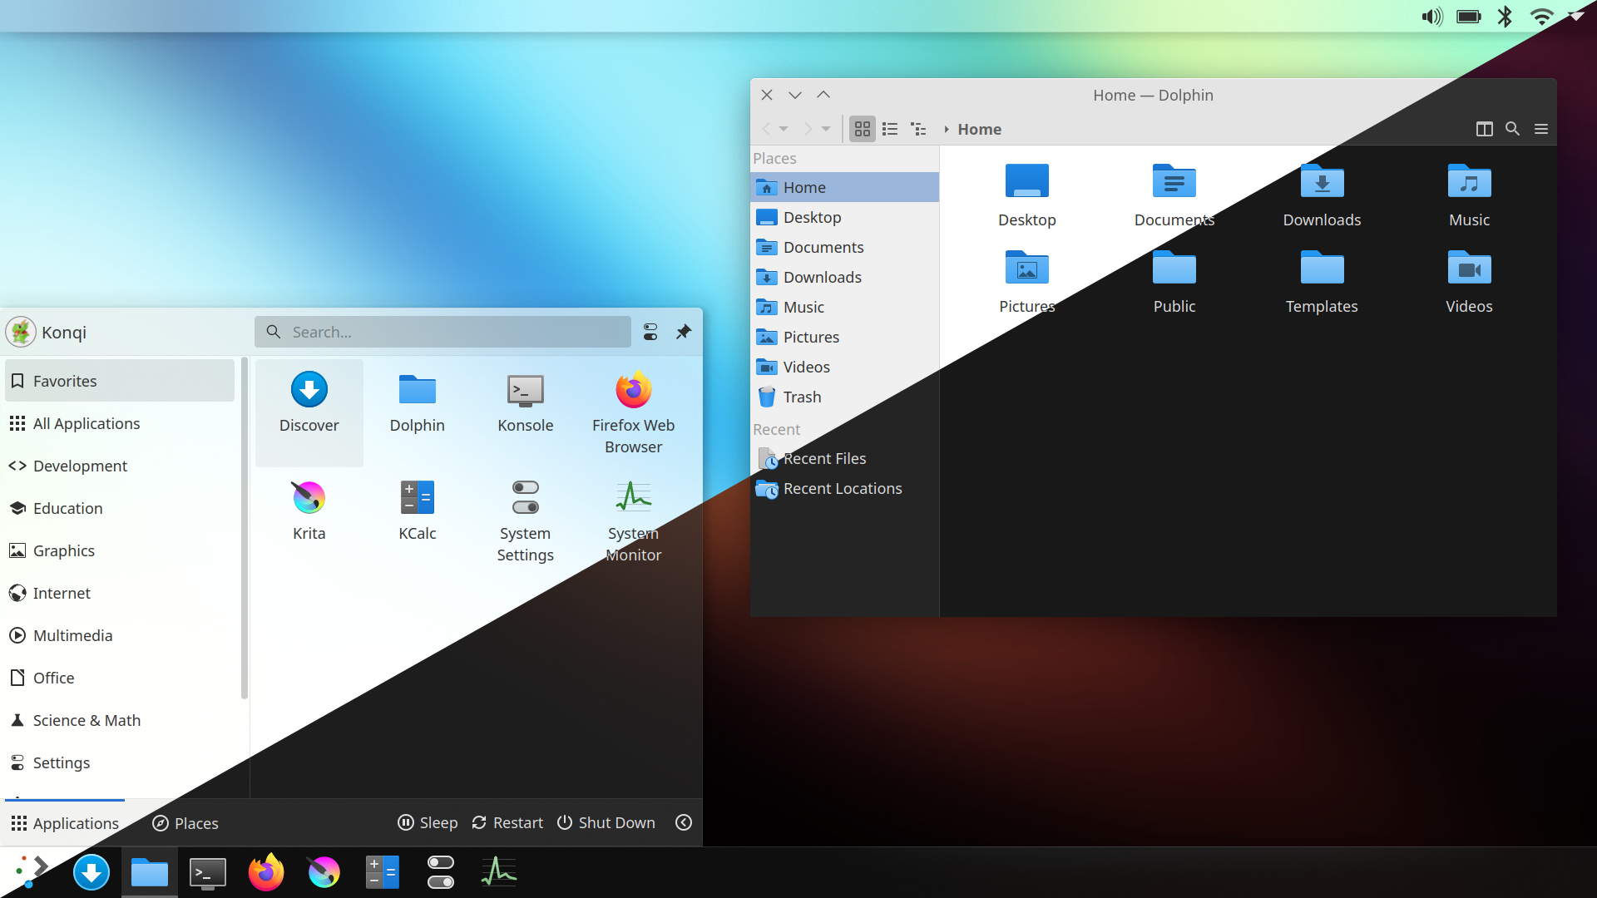Open Recent Files in Dolphin sidebar

pyautogui.click(x=844, y=458)
